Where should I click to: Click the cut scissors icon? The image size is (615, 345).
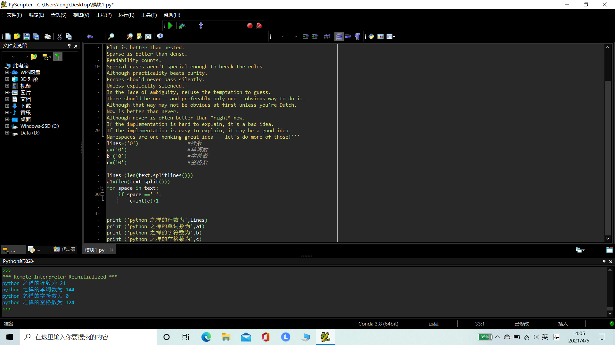coord(60,36)
